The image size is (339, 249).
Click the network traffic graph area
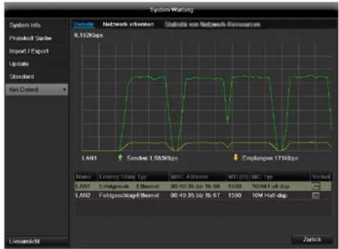[207, 96]
